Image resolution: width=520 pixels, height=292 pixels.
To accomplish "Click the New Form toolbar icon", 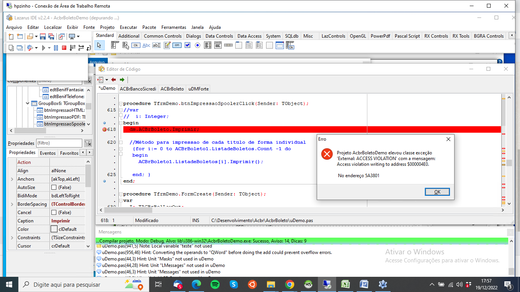I will [x=20, y=36].
